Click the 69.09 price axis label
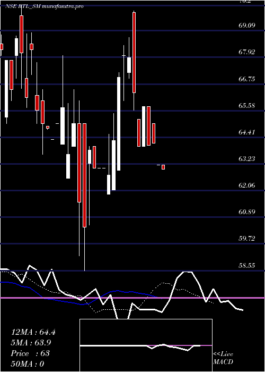 (247, 26)
